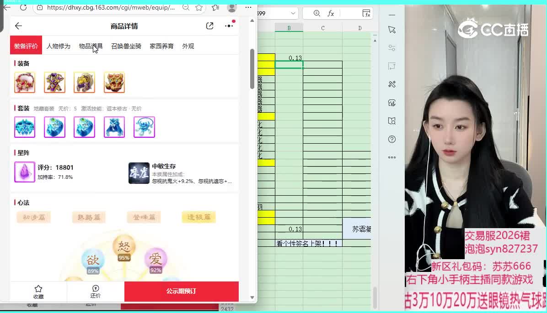Click the cell 看个性签名上架！！！
547x313 pixels.
[308, 243]
